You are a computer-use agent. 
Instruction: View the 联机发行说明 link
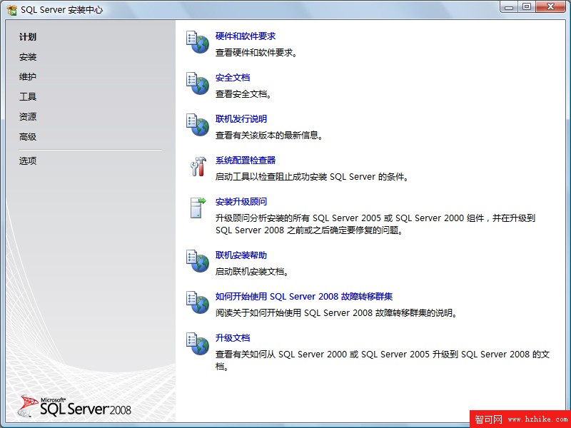tap(241, 119)
